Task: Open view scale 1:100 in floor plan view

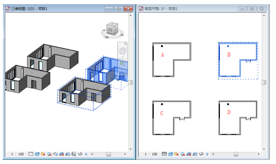Action: (151, 154)
